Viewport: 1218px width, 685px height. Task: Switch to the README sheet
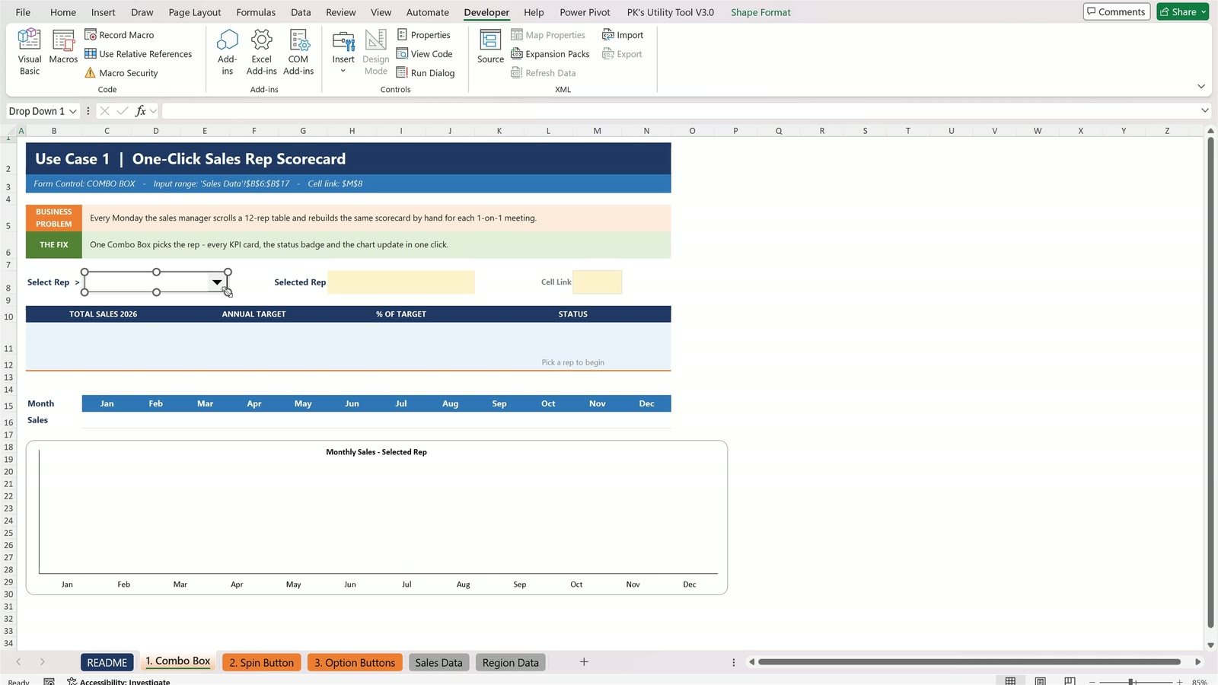click(x=107, y=663)
